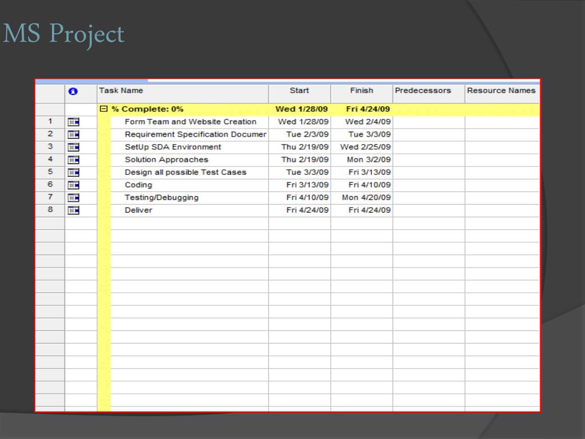Click finish date Fri 3/13/09 of Design Test Cases
Image resolution: width=585 pixels, height=439 pixels.
coord(370,173)
